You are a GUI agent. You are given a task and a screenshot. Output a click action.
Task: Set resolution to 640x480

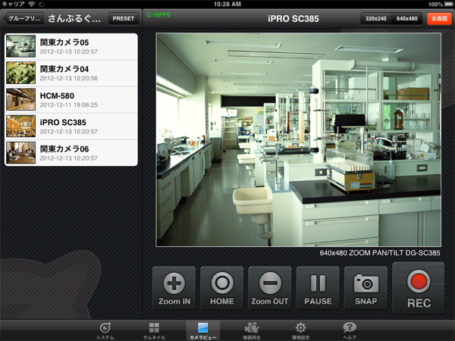tap(407, 17)
